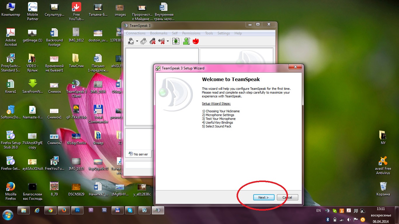
Task: Select the 'No server' tab
Action: coord(138,154)
